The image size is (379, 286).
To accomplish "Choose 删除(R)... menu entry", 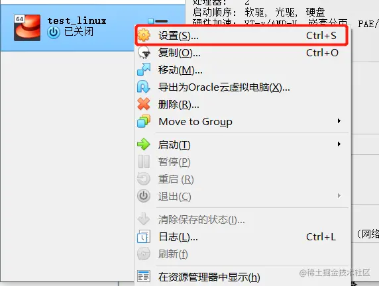I will [x=242, y=105].
